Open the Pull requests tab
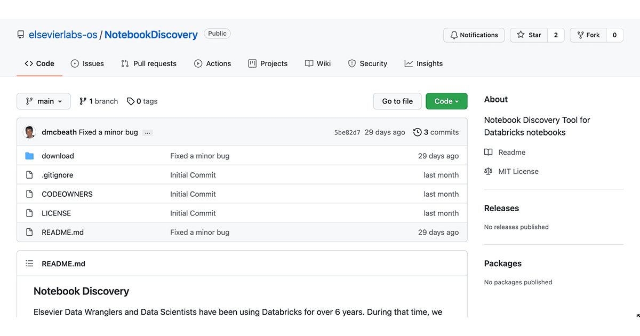The height and width of the screenshot is (336, 640). point(149,63)
